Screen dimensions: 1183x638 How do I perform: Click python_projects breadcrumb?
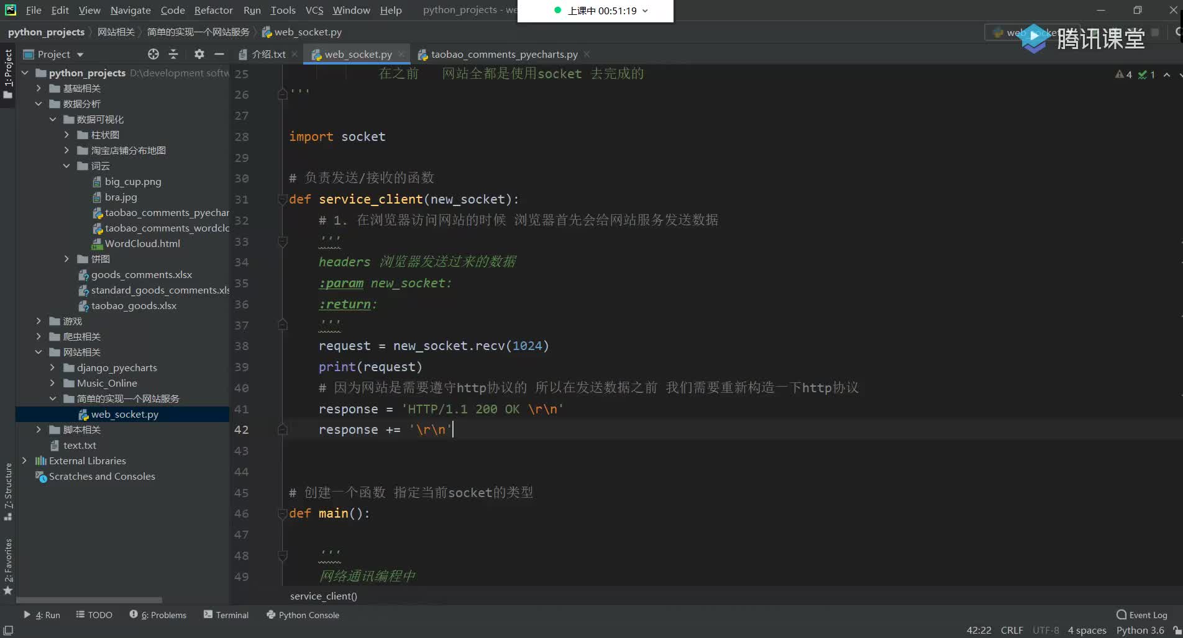pos(46,32)
